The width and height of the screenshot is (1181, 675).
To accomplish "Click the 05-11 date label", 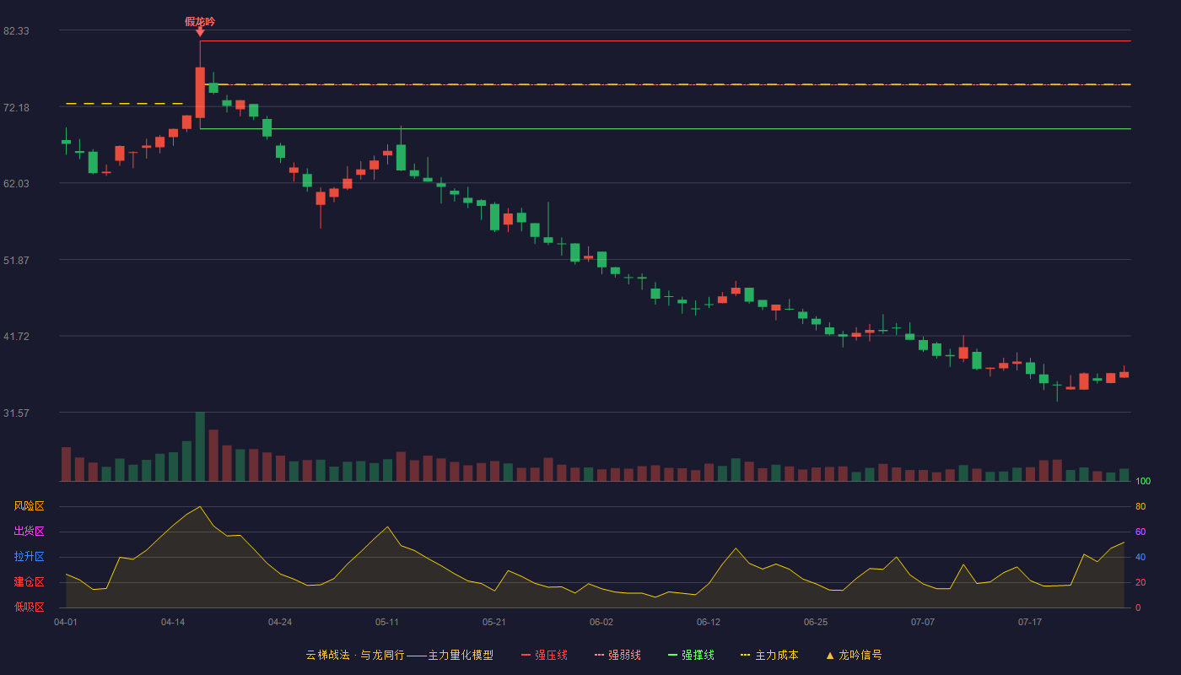I will point(387,622).
